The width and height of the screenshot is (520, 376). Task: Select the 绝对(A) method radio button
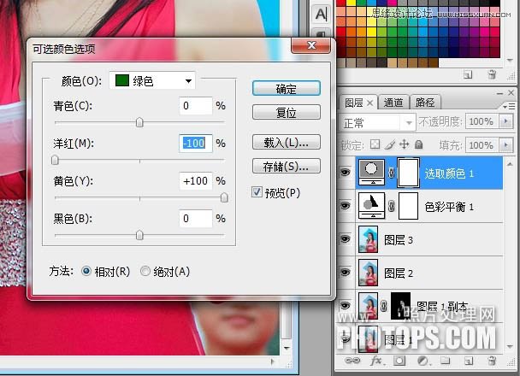[145, 271]
